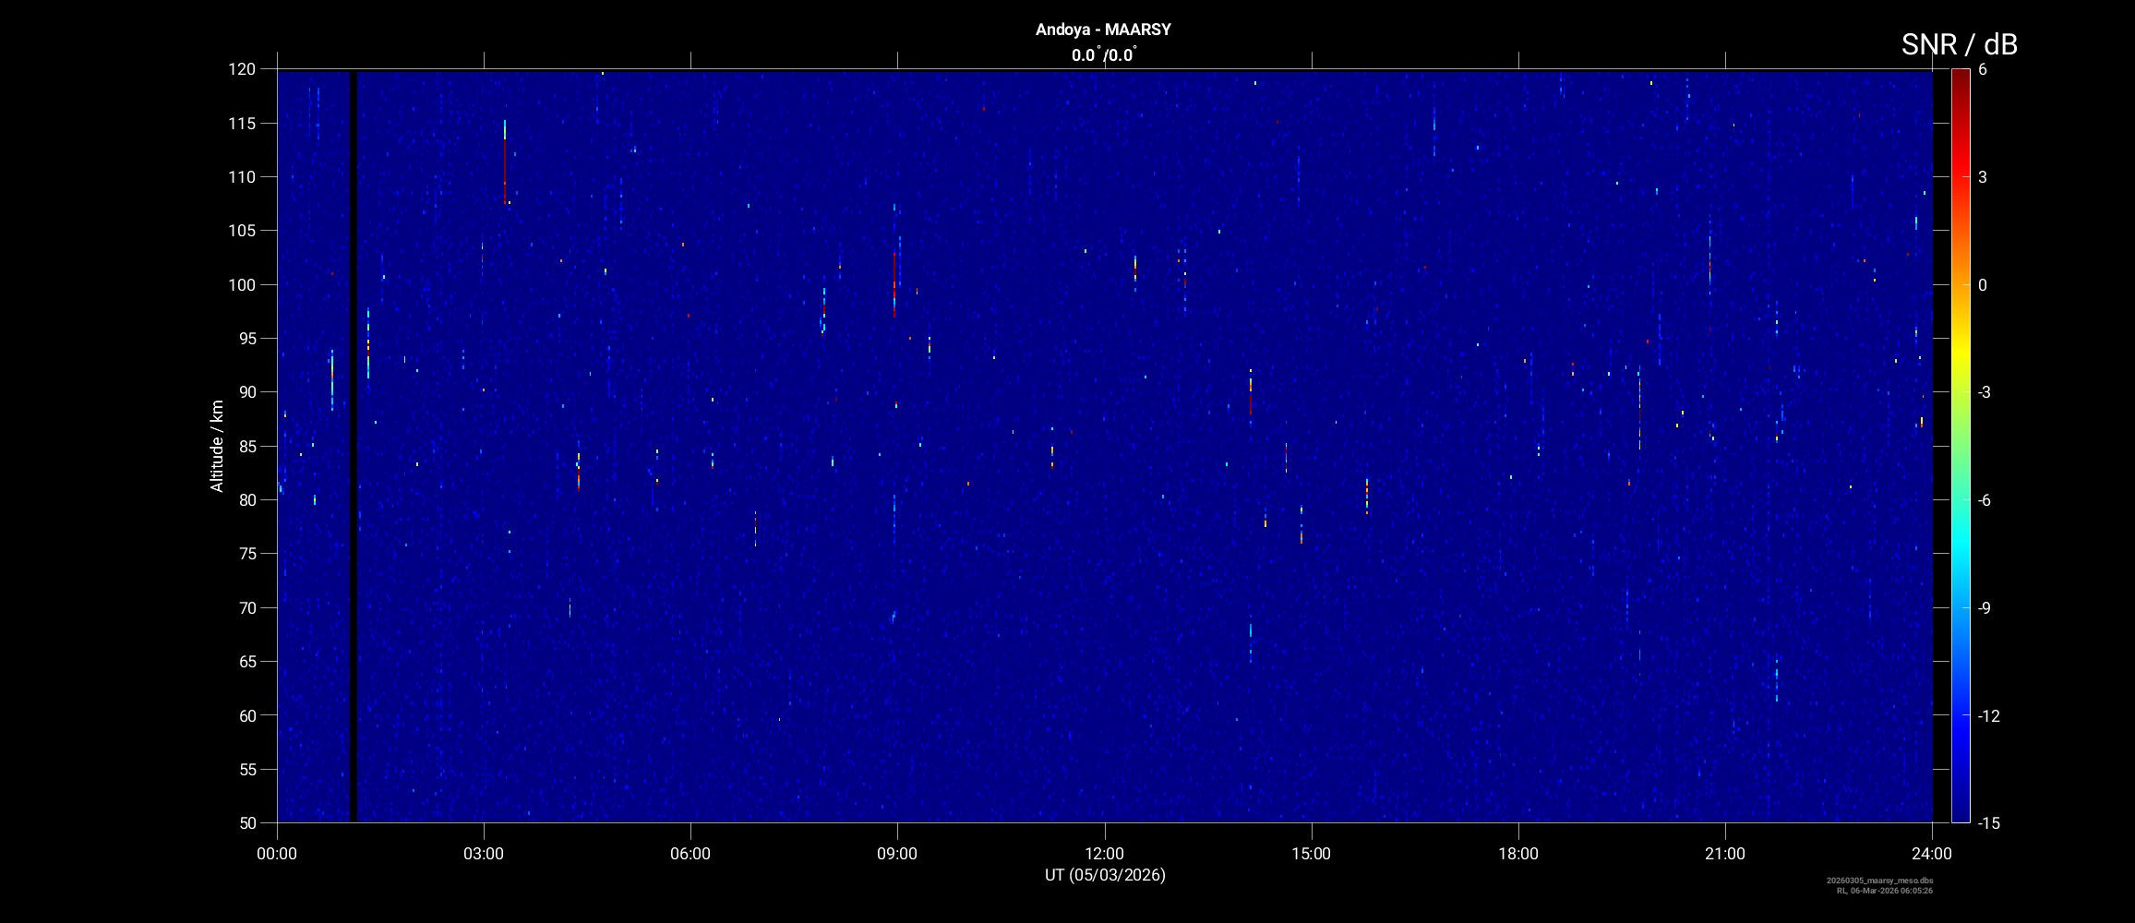Click the -15 label at the colorbar bottom

(1987, 822)
